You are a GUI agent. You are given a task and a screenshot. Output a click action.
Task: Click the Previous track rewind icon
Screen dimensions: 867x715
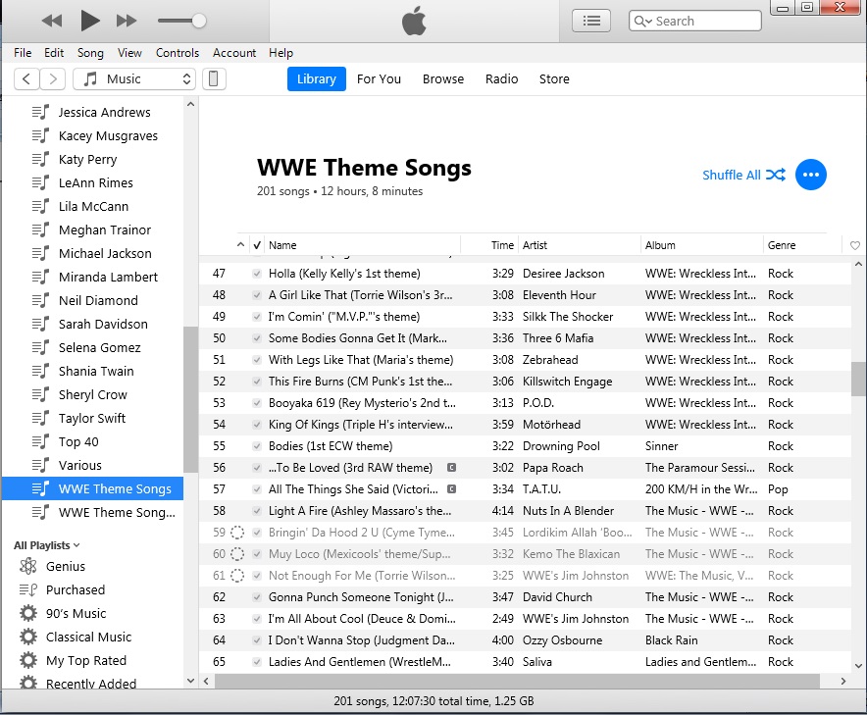point(52,21)
